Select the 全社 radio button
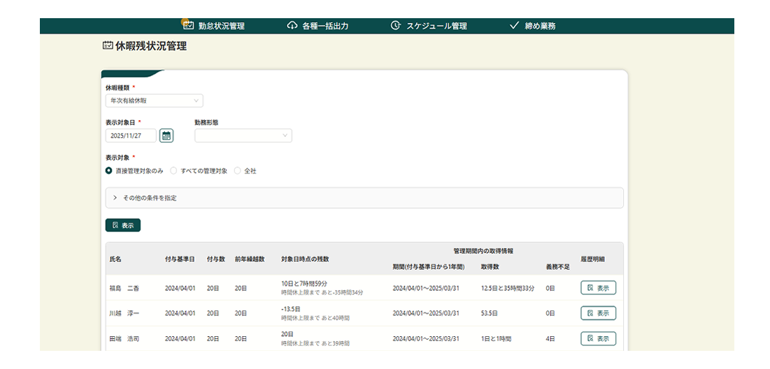770x369 pixels. tap(238, 171)
